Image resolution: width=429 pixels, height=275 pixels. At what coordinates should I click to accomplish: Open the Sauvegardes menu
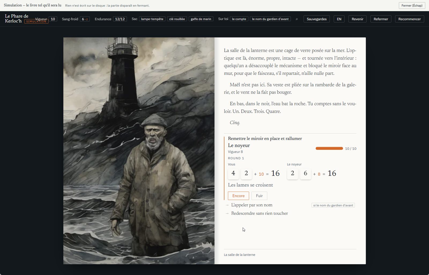coord(316,19)
